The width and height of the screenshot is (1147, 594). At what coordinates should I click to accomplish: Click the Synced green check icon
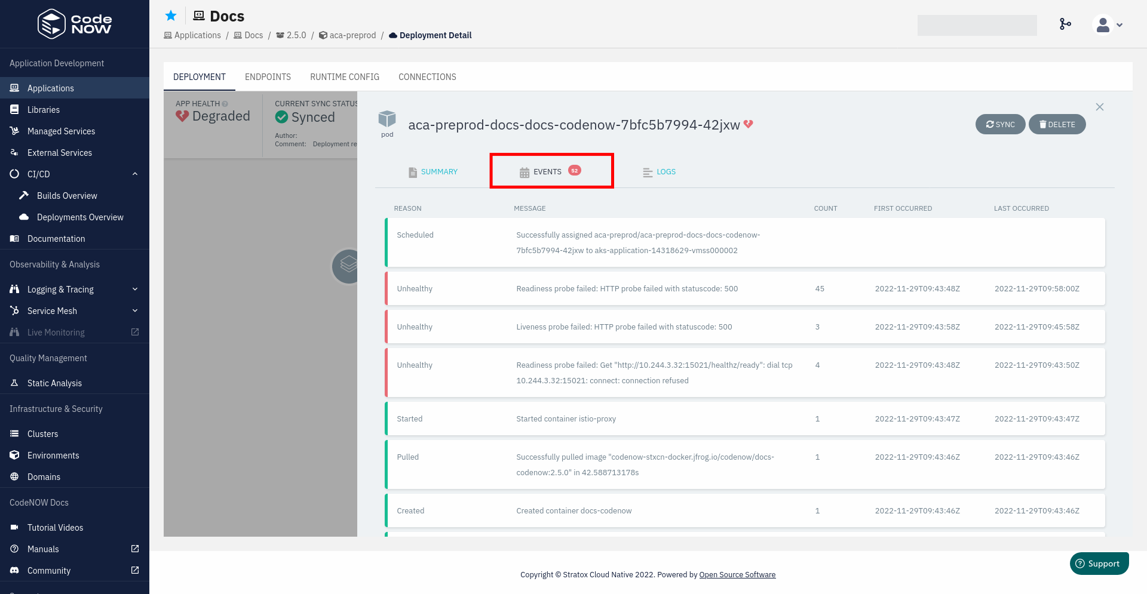tap(282, 117)
